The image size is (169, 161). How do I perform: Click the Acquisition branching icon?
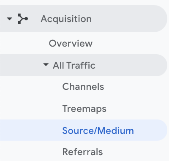point(23,19)
